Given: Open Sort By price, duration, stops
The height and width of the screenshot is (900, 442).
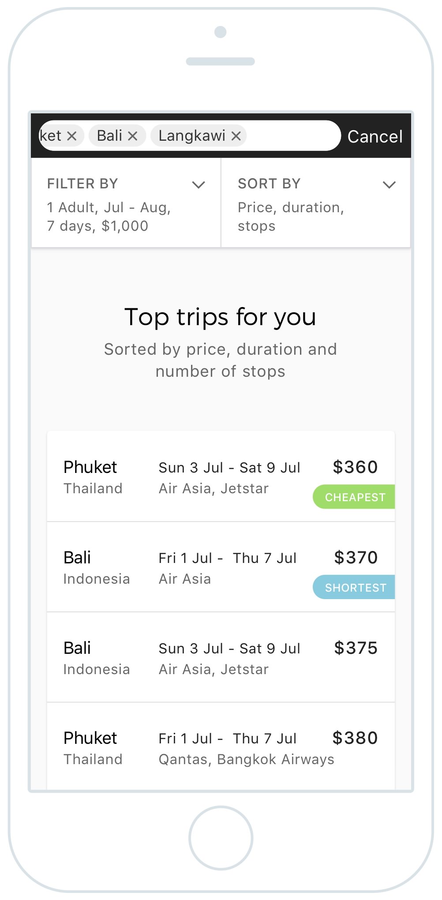Looking at the screenshot, I should coord(291,217).
